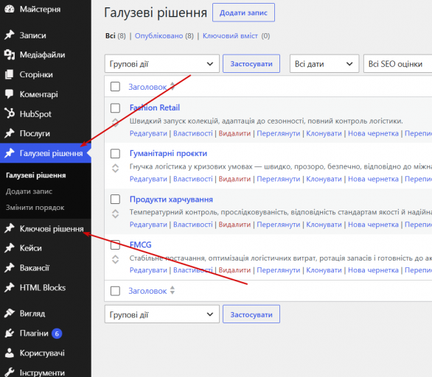Click the Плагіни update count badge 6
Image resolution: width=432 pixels, height=377 pixels.
(x=57, y=334)
